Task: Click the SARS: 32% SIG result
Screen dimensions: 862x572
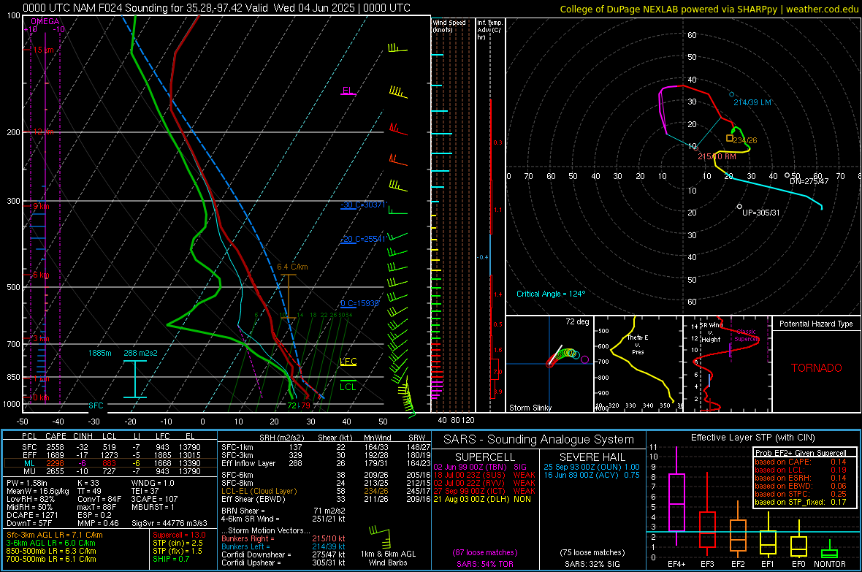Action: [592, 564]
